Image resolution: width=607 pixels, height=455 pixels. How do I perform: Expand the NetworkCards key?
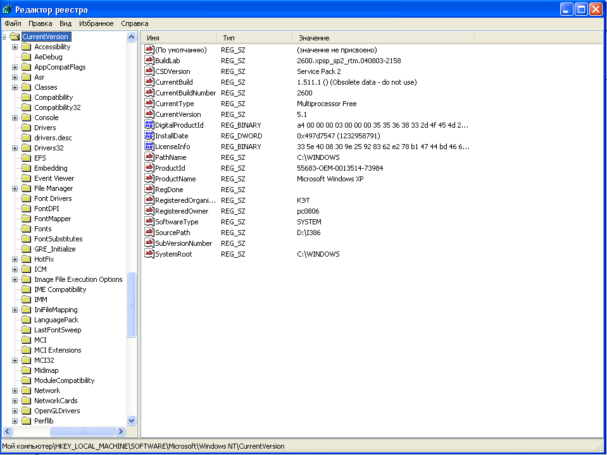[15, 401]
